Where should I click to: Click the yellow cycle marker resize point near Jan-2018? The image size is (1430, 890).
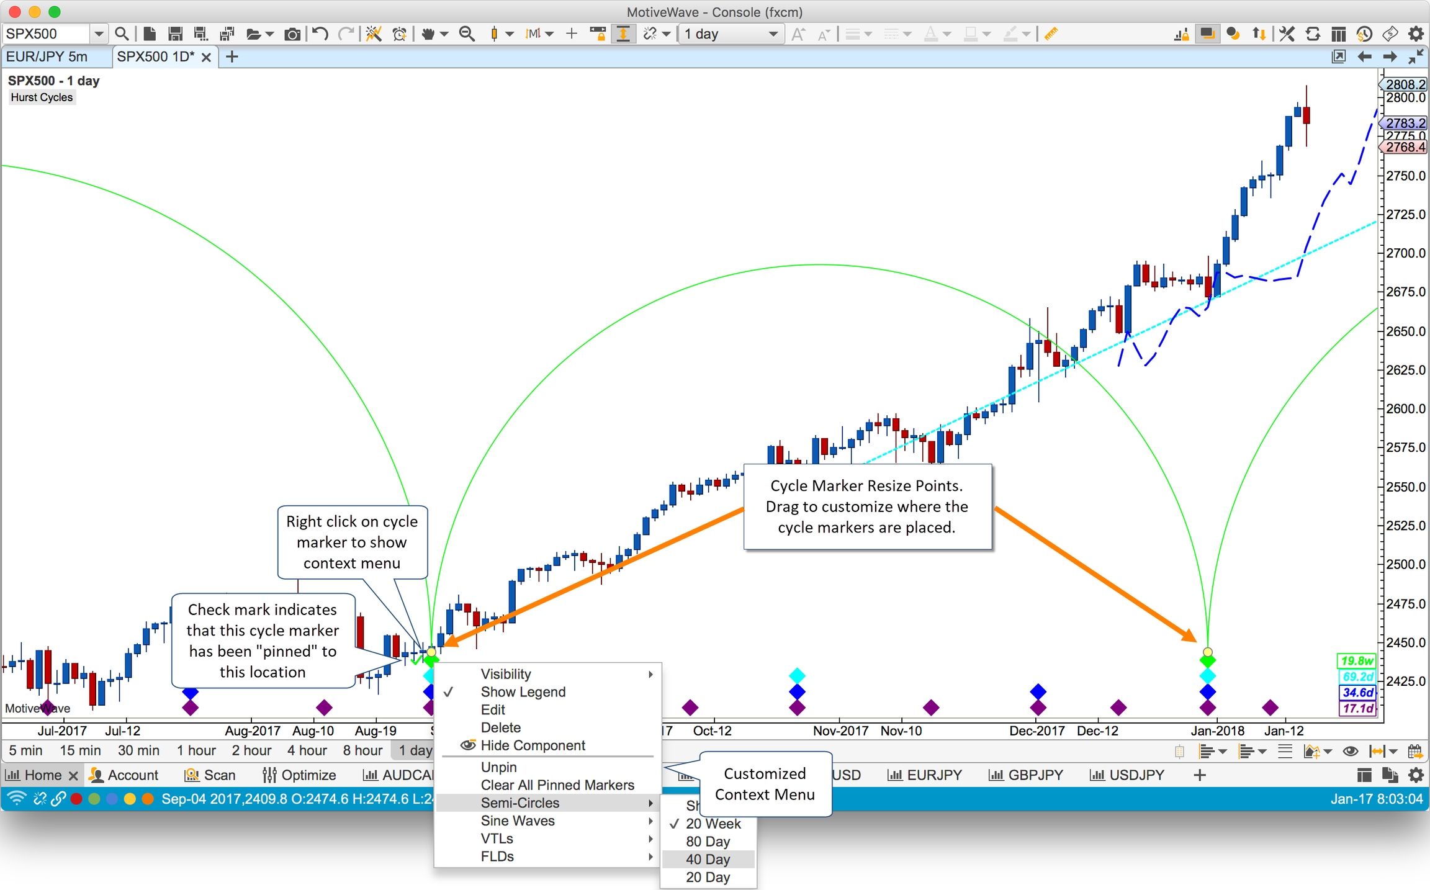[1207, 652]
